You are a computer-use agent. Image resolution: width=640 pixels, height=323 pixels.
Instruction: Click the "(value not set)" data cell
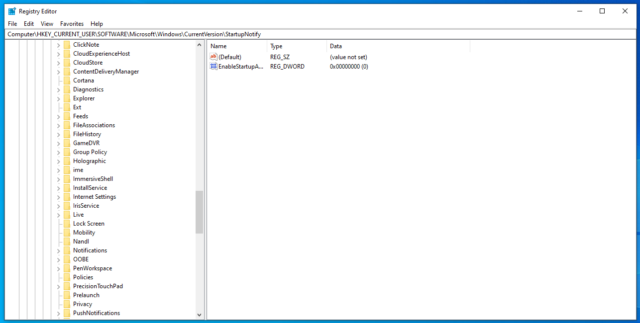[349, 57]
